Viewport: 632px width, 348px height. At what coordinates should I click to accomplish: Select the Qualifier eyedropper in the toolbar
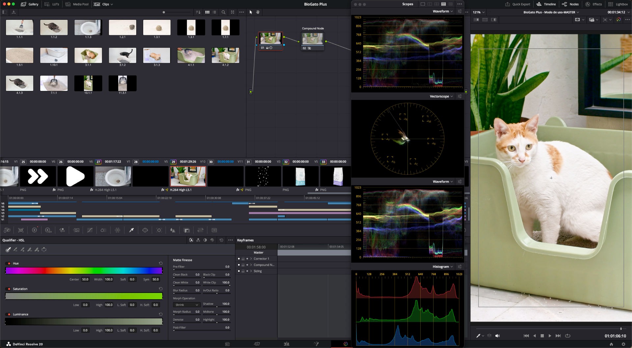pos(131,230)
